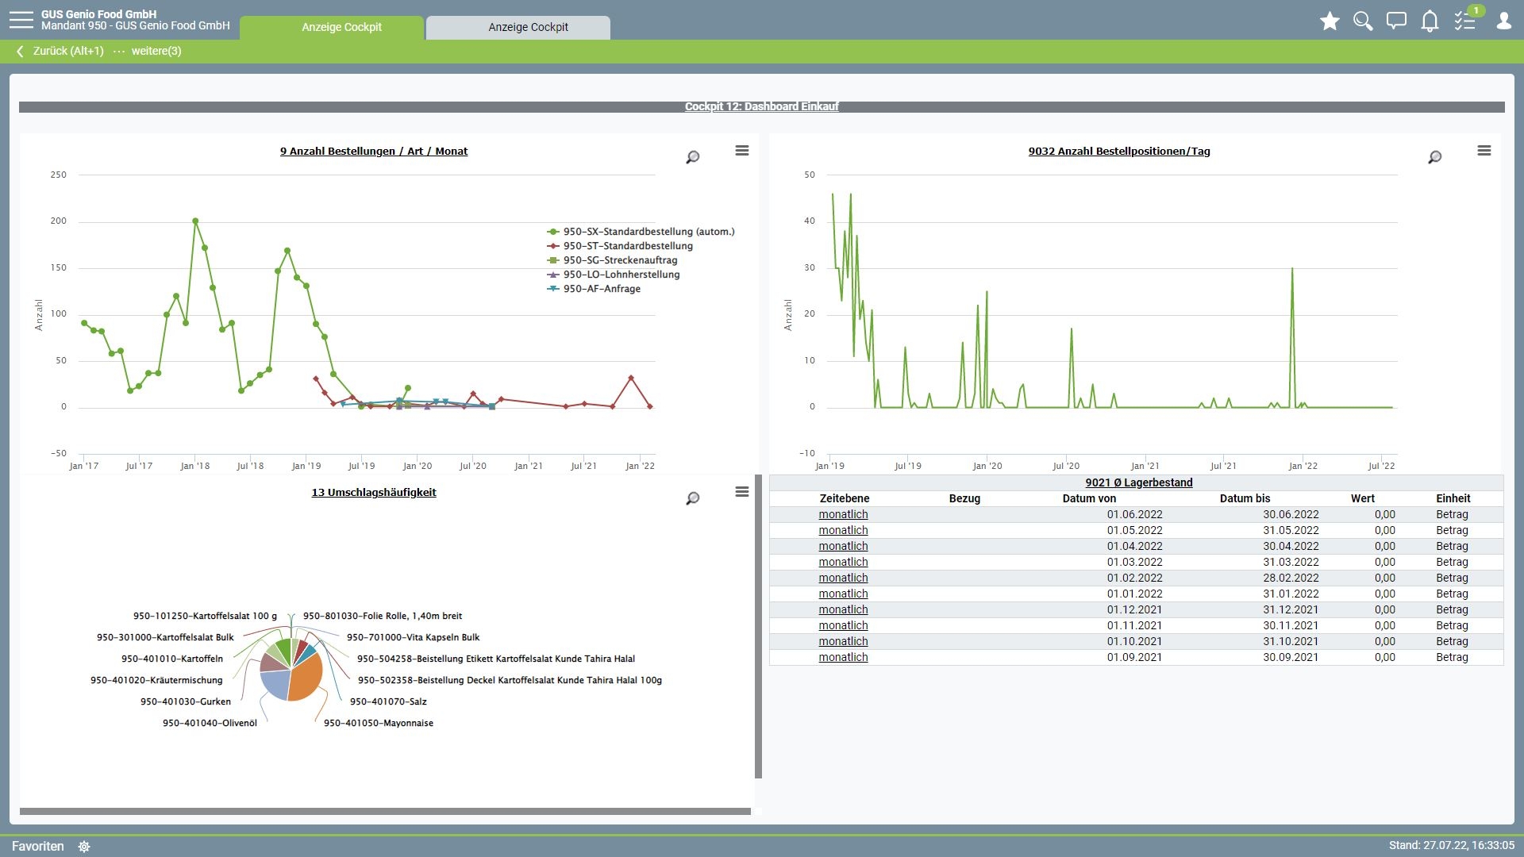
Task: Open the chat messages icon
Action: [1396, 21]
